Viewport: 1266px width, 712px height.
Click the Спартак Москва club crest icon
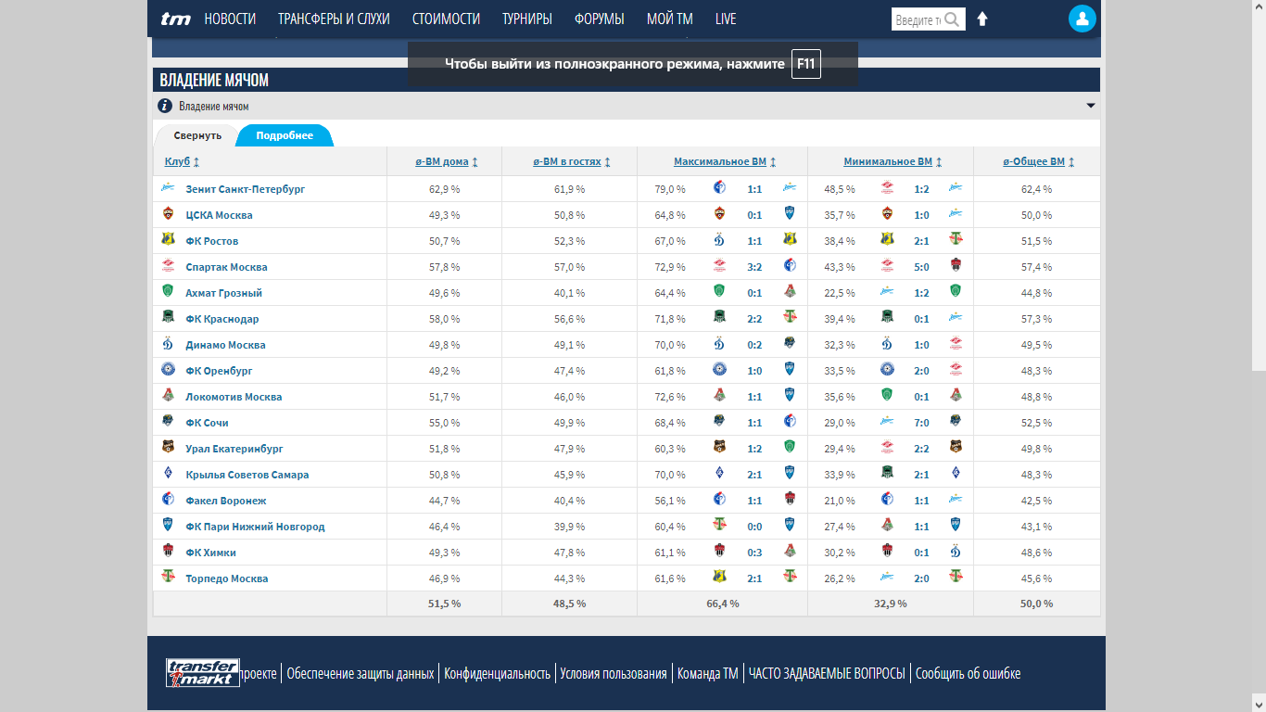pyautogui.click(x=168, y=266)
